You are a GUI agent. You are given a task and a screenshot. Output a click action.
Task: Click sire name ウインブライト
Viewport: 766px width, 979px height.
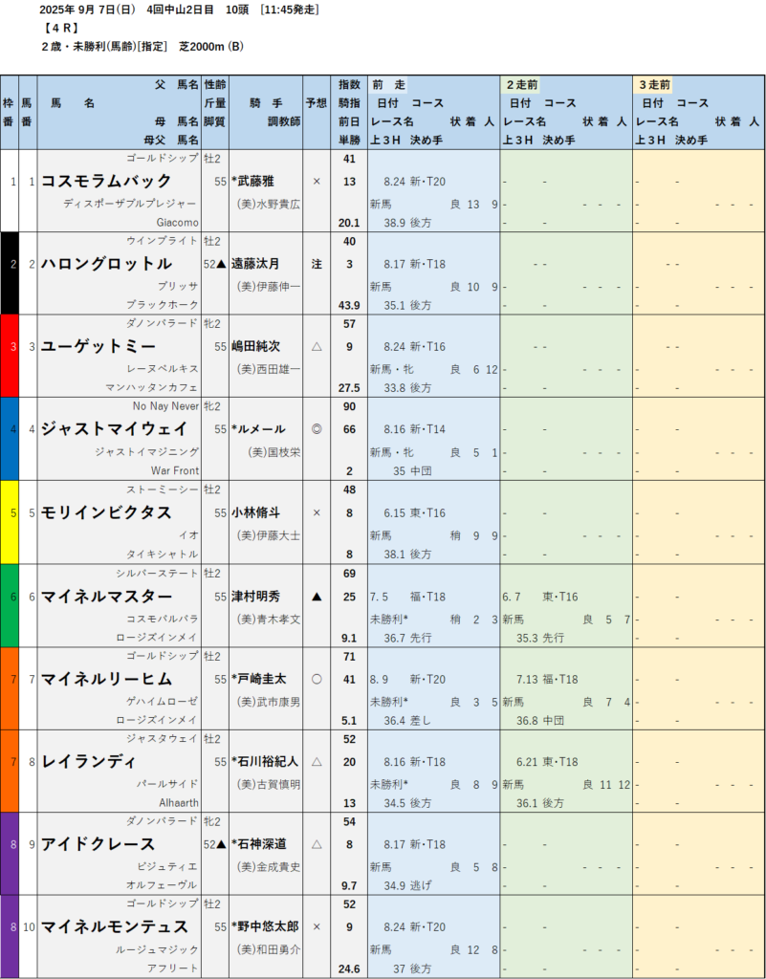[x=163, y=240]
